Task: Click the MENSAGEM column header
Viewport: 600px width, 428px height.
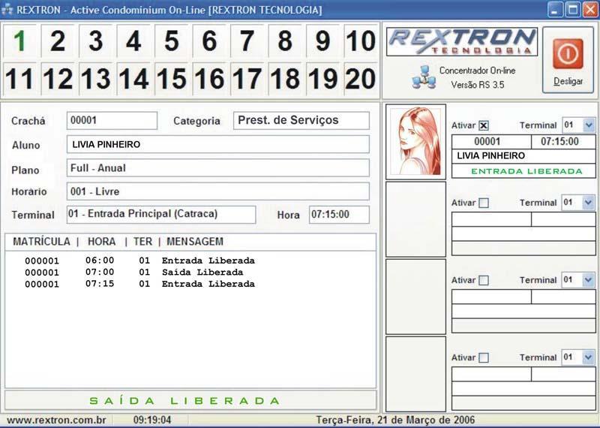Action: click(x=195, y=241)
